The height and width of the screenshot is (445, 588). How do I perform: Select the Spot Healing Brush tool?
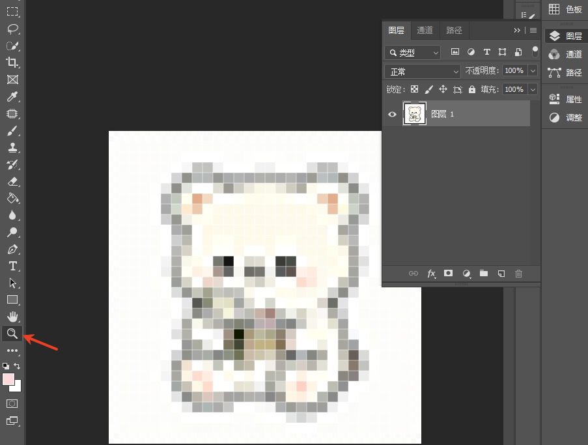12,113
